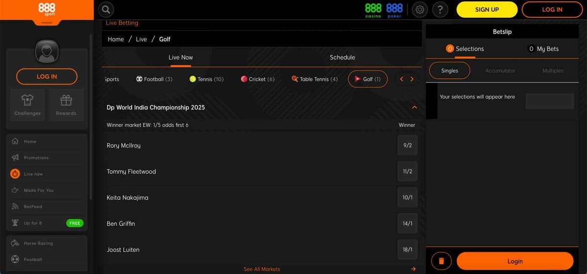
Task: Open settings gear icon
Action: tap(419, 9)
